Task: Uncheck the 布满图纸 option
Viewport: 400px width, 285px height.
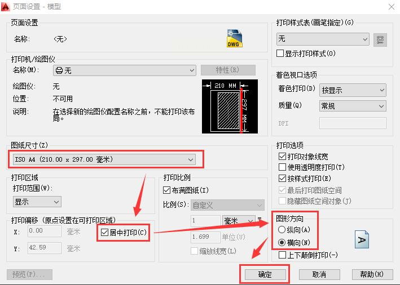Action: click(x=166, y=190)
